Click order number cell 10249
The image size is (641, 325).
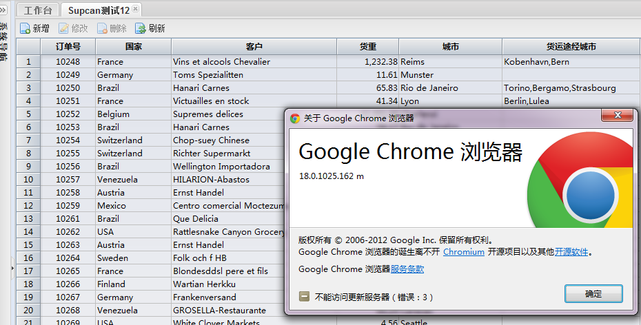pos(68,75)
